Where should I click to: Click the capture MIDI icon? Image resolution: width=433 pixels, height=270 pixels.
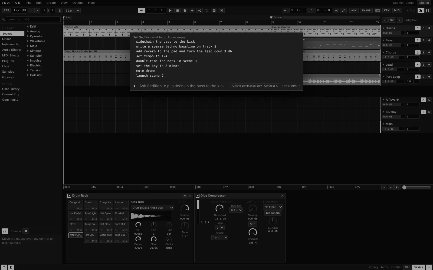pyautogui.click(x=214, y=11)
